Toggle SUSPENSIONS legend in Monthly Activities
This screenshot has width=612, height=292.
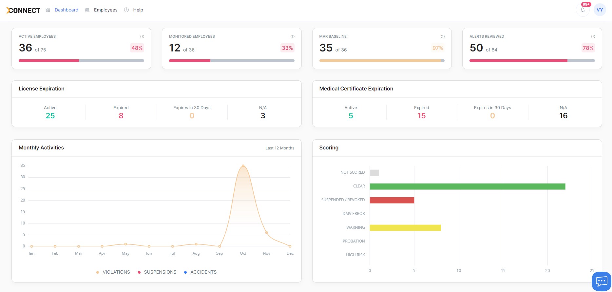(x=157, y=272)
